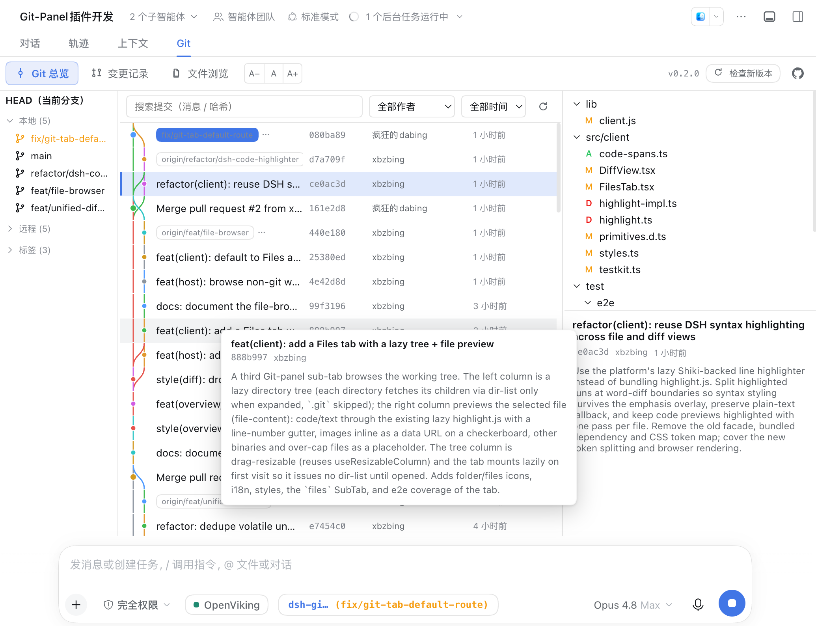Click the 检查新版本 button
816x626 pixels.
pyautogui.click(x=743, y=73)
